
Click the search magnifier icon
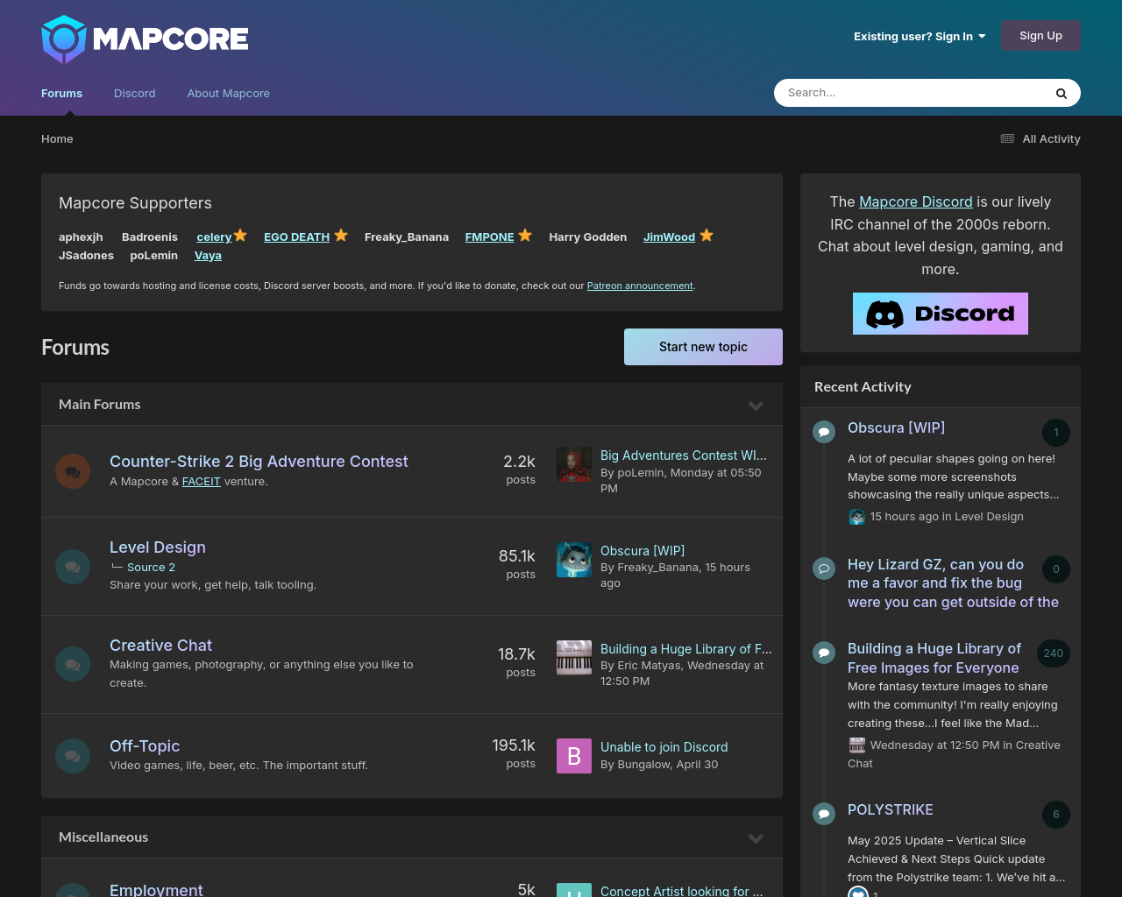click(1061, 93)
